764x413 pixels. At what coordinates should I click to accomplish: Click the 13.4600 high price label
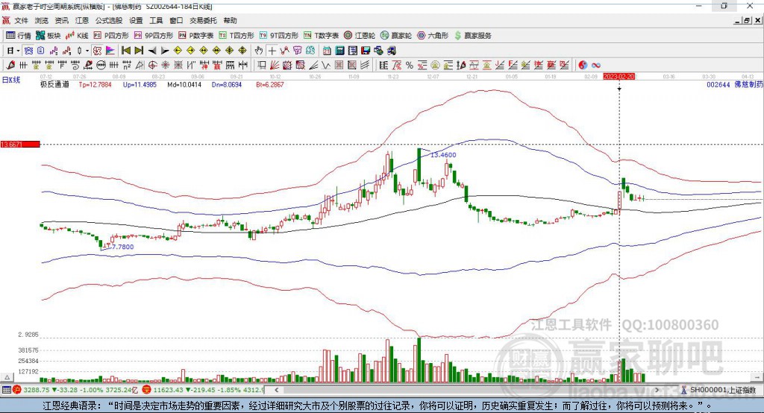click(443, 155)
